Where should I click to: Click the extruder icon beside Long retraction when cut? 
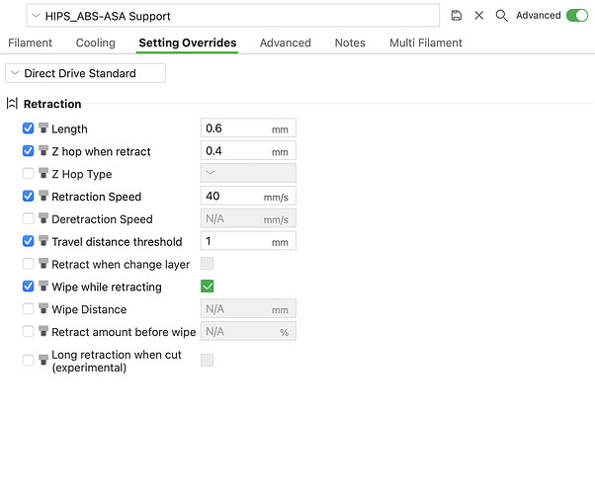pos(43,361)
